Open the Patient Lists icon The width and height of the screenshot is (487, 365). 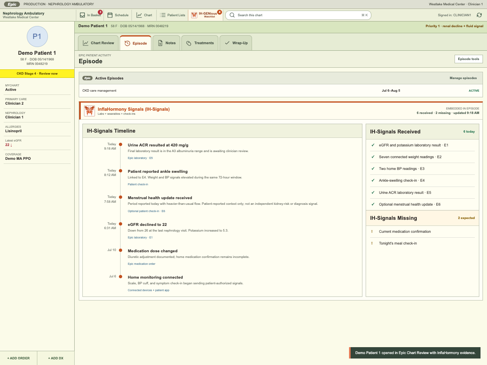point(163,15)
